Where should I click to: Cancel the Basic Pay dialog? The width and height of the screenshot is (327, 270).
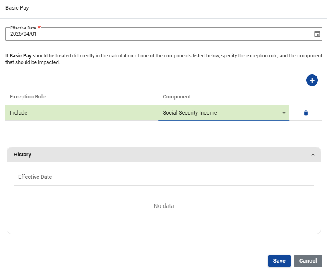[x=308, y=261]
